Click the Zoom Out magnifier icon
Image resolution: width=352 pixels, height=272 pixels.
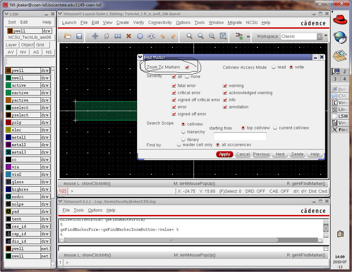point(201,36)
